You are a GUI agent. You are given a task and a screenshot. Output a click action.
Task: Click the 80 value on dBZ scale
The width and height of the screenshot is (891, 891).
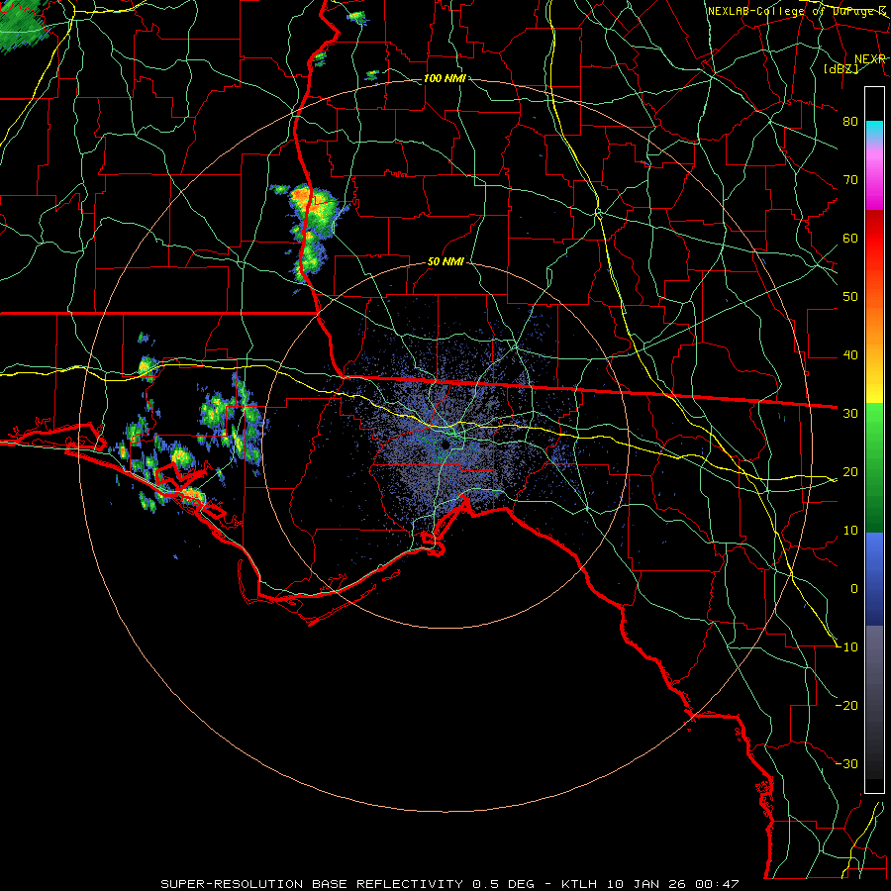pos(850,121)
